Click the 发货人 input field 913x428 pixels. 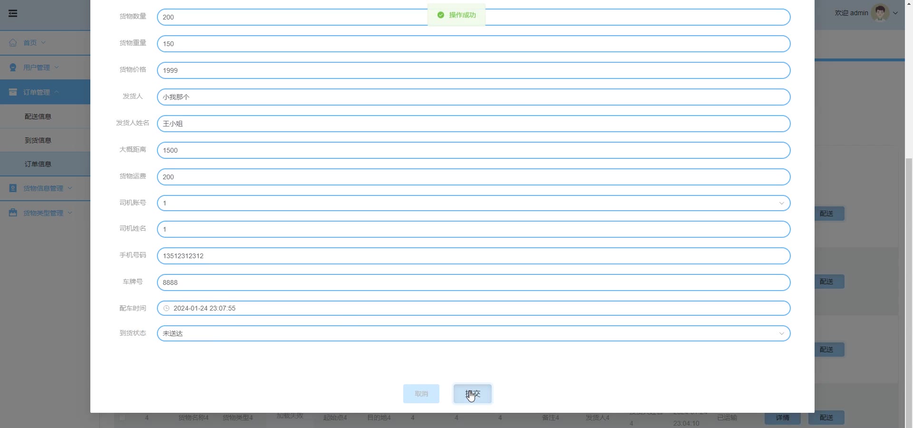click(x=474, y=97)
